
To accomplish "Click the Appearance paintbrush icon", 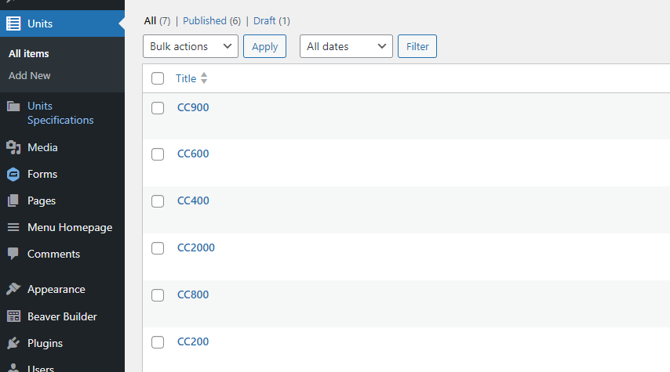I will (13, 289).
